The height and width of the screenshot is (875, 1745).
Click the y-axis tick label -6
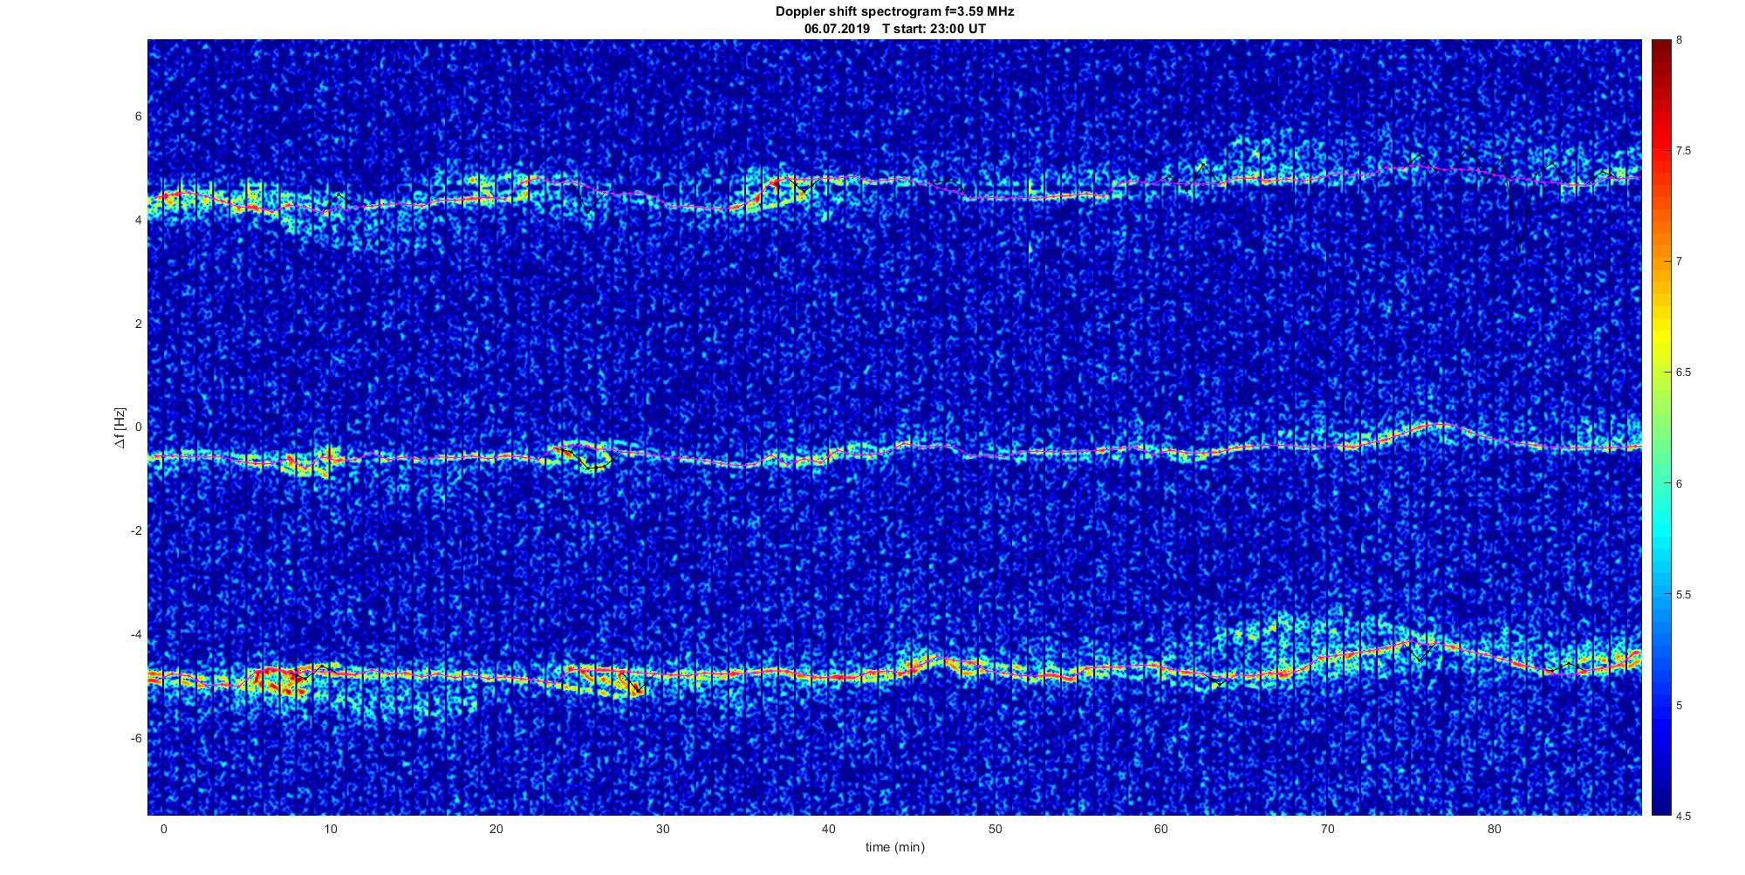(136, 738)
